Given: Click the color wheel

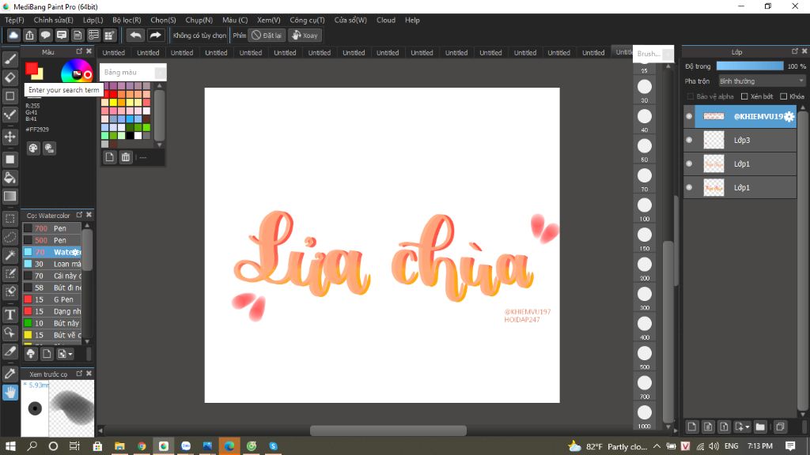Looking at the screenshot, I should pyautogui.click(x=77, y=73).
